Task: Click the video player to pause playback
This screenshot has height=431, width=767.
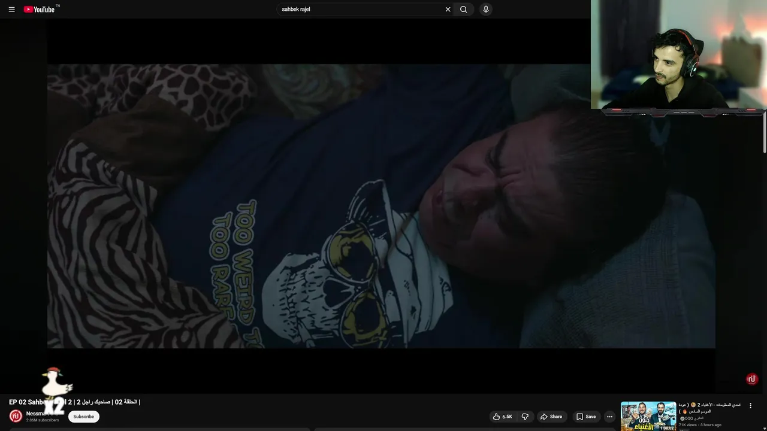Action: tap(381, 206)
